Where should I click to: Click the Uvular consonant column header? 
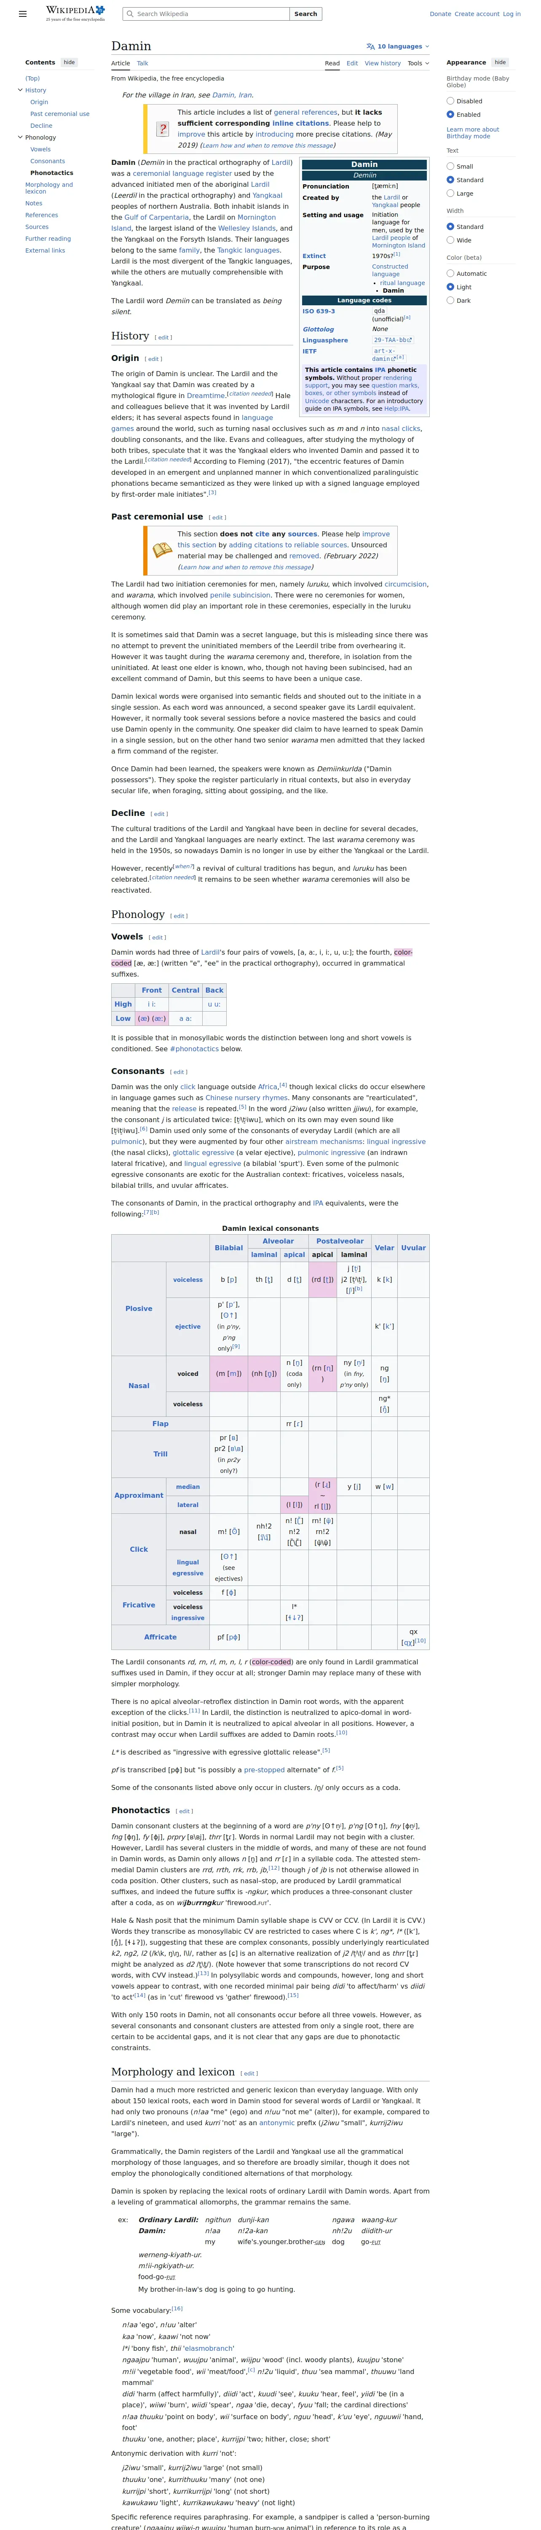click(413, 1247)
